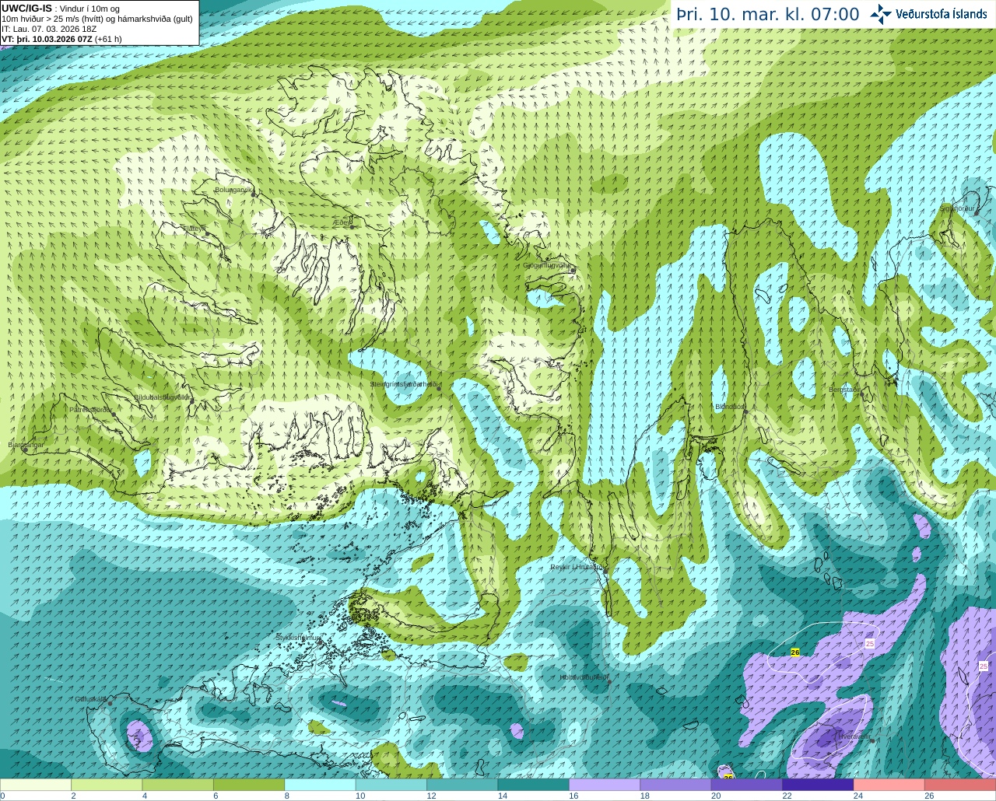Click the forecast time 'Þri. 10. mar. kl. 07:00'
The width and height of the screenshot is (996, 801).
(x=767, y=15)
